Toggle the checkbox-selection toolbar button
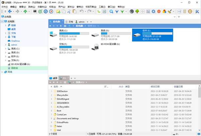The height and width of the screenshot is (136, 201). tap(104, 11)
